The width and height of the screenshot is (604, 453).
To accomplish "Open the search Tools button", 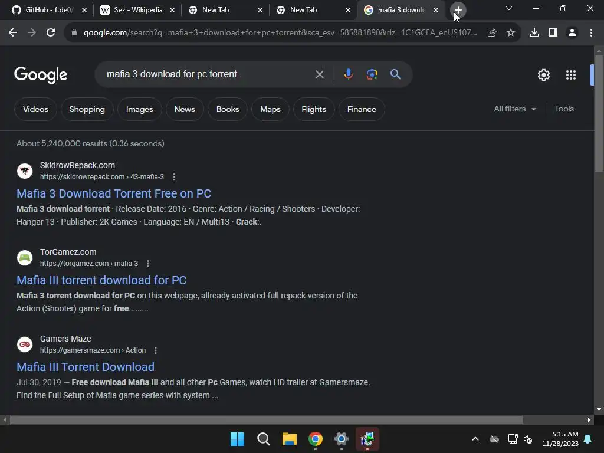I will tap(564, 109).
